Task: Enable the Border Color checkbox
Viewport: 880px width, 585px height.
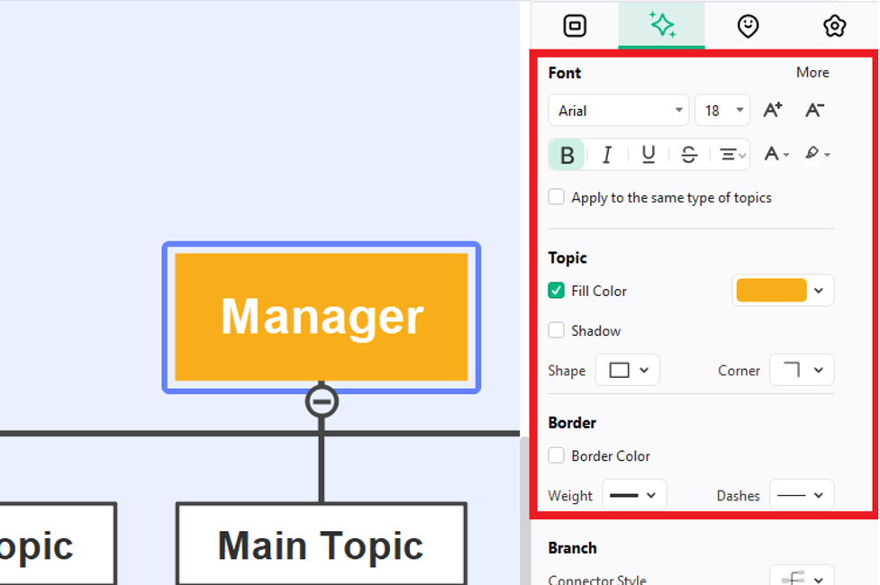Action: pos(556,455)
